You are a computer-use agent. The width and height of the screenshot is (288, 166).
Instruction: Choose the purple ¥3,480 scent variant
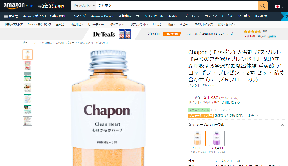coord(217,138)
